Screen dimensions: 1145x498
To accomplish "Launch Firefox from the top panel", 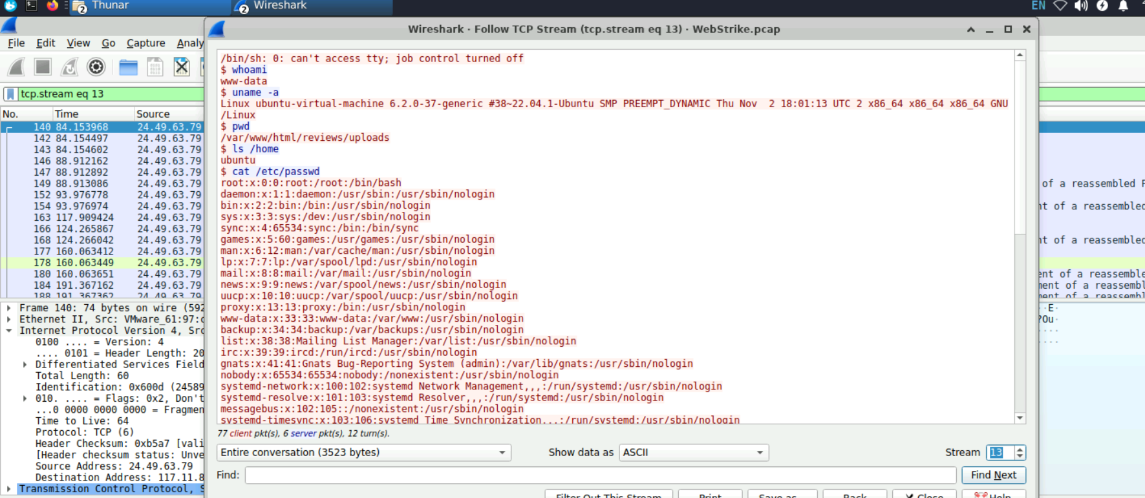I will (x=52, y=6).
